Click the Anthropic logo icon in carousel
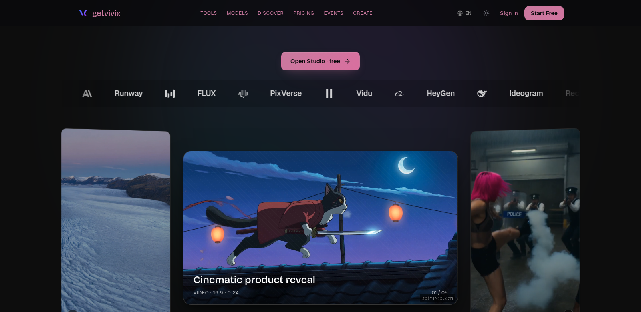This screenshot has width=641, height=312. 87,94
